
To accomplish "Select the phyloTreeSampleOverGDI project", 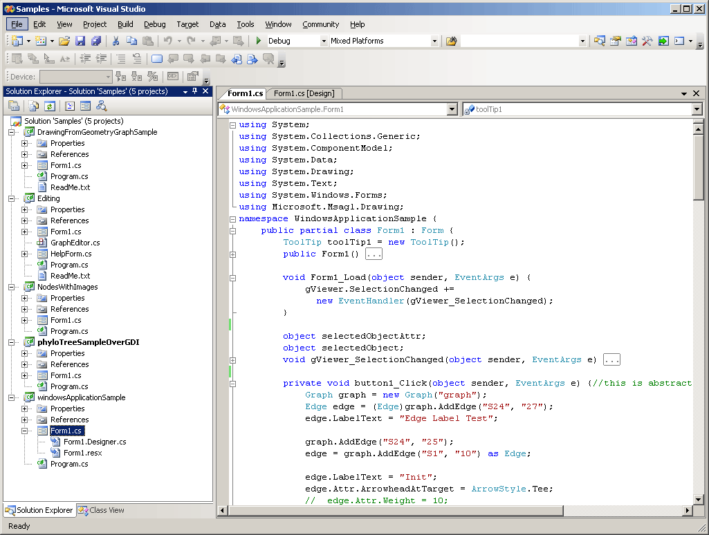I will [88, 343].
